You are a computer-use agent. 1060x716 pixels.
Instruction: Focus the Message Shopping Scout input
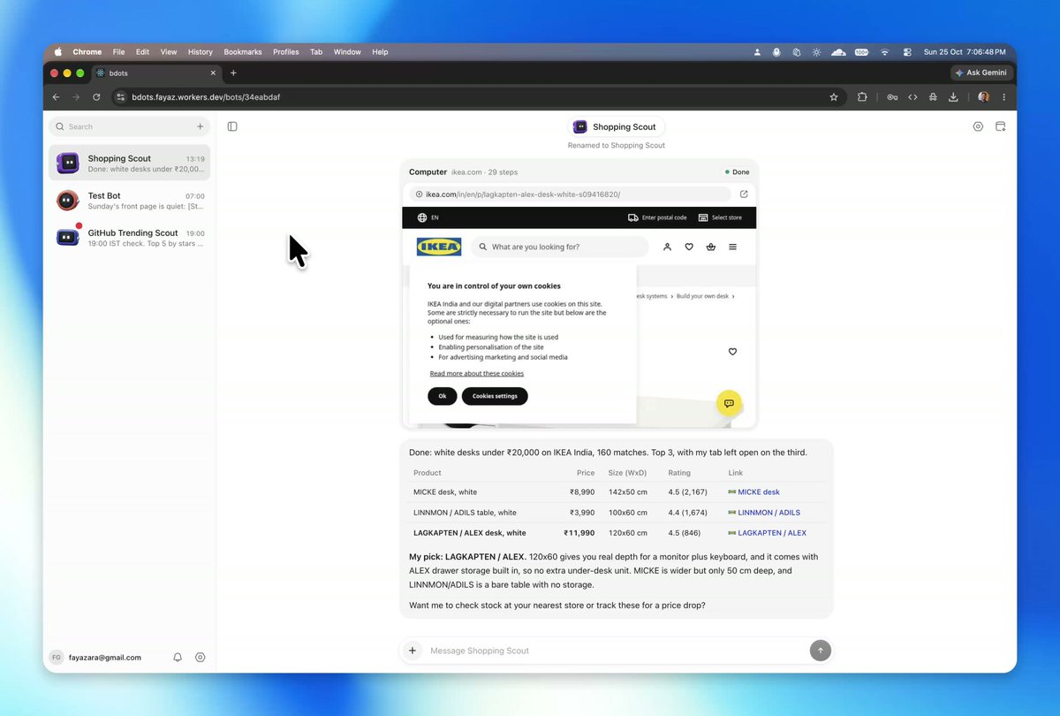(615, 651)
